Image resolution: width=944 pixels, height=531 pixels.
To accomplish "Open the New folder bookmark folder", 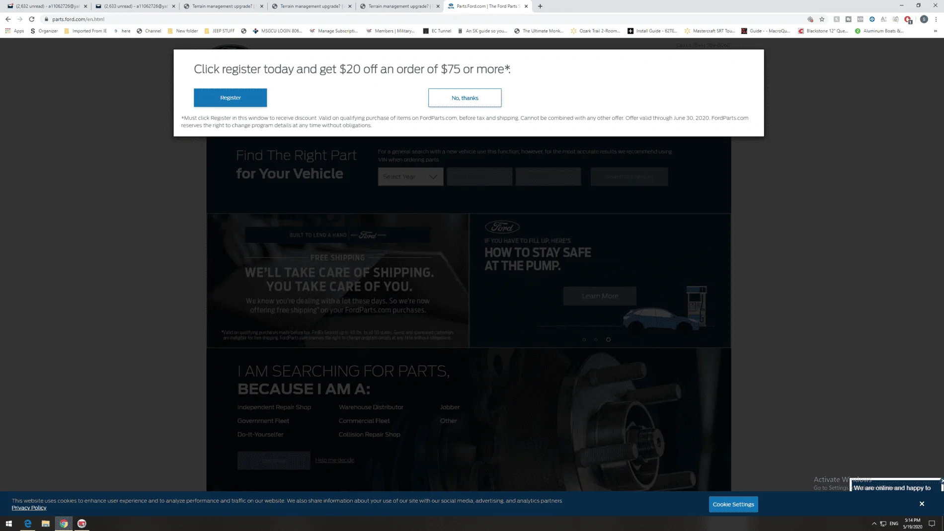I will 183,31.
